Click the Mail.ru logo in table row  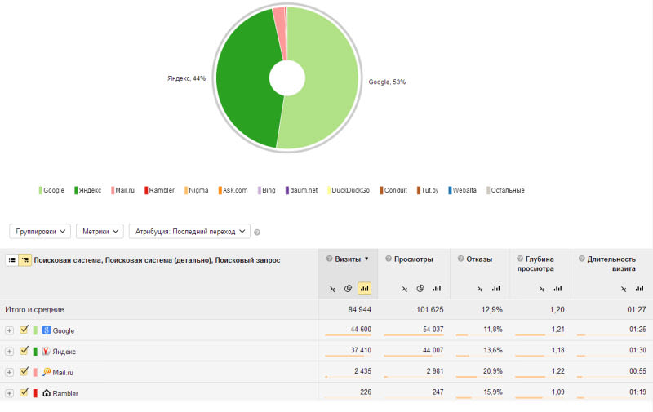pyautogui.click(x=47, y=372)
